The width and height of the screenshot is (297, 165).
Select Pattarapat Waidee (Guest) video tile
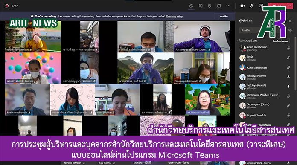[x=202, y=37]
